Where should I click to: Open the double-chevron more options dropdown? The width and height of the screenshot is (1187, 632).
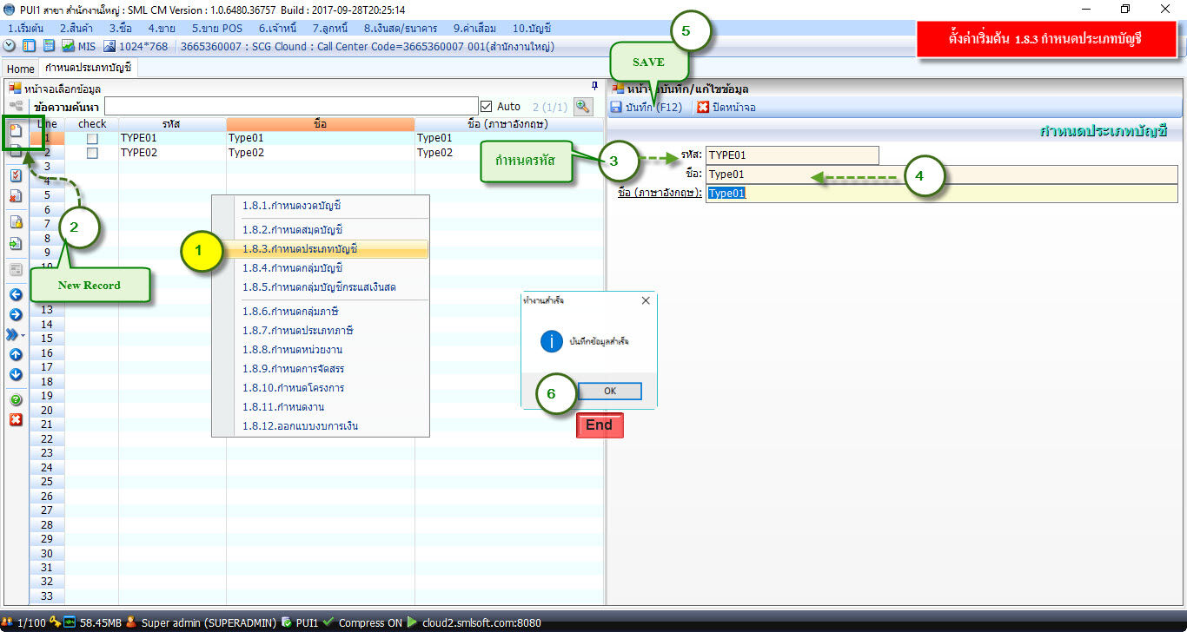pyautogui.click(x=16, y=334)
